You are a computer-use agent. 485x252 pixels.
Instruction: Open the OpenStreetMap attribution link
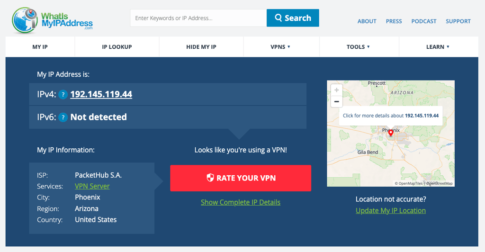[x=439, y=183]
